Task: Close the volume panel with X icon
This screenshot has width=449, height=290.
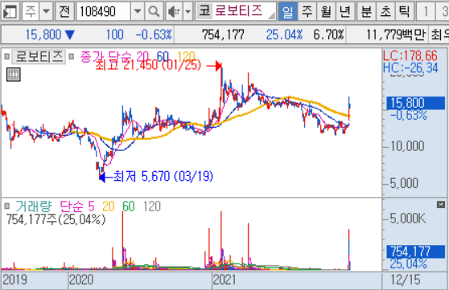Action: (441, 204)
